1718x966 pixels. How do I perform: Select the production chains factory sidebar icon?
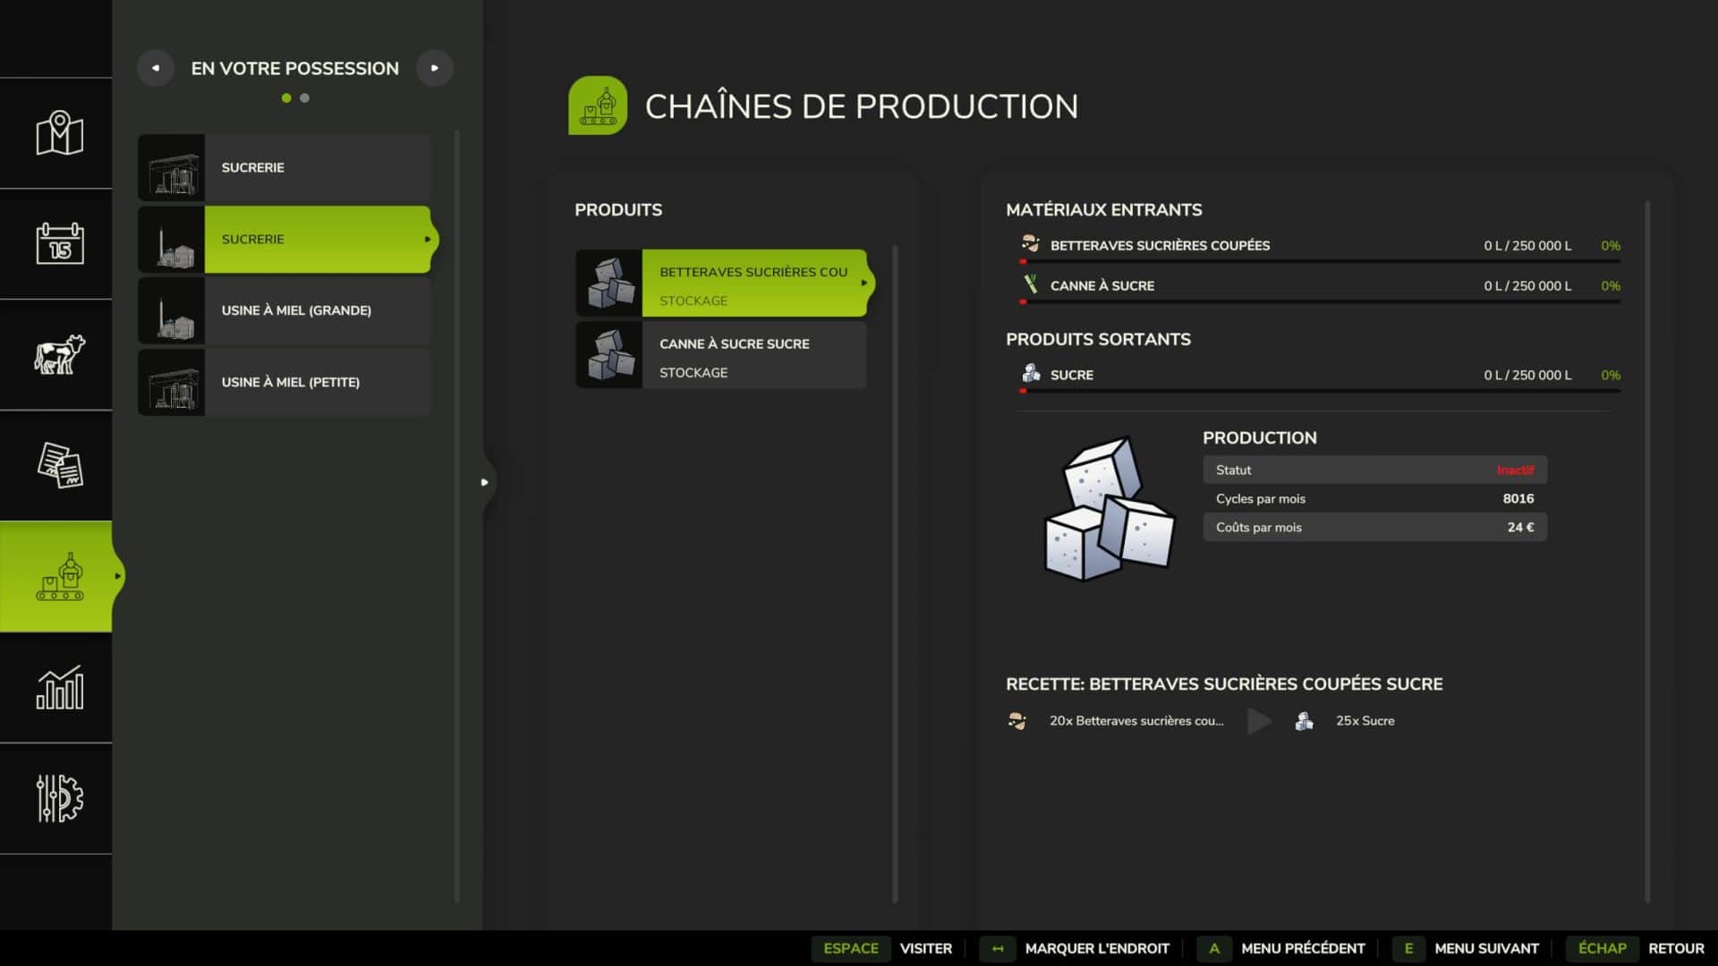59,577
